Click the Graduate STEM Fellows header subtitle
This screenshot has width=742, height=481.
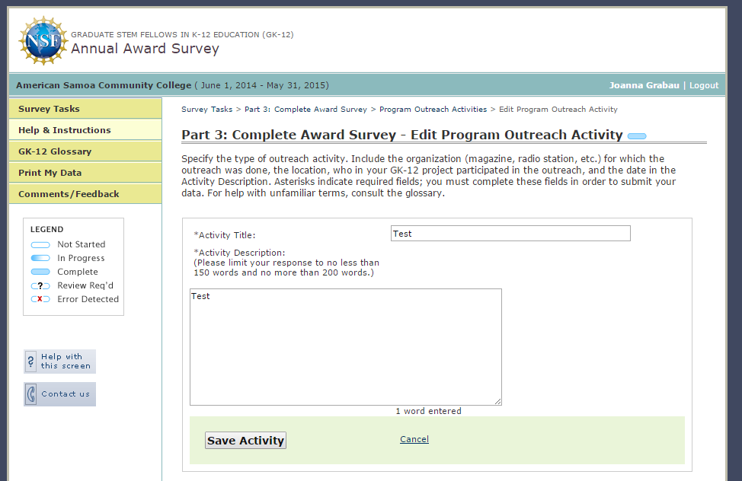pos(182,34)
